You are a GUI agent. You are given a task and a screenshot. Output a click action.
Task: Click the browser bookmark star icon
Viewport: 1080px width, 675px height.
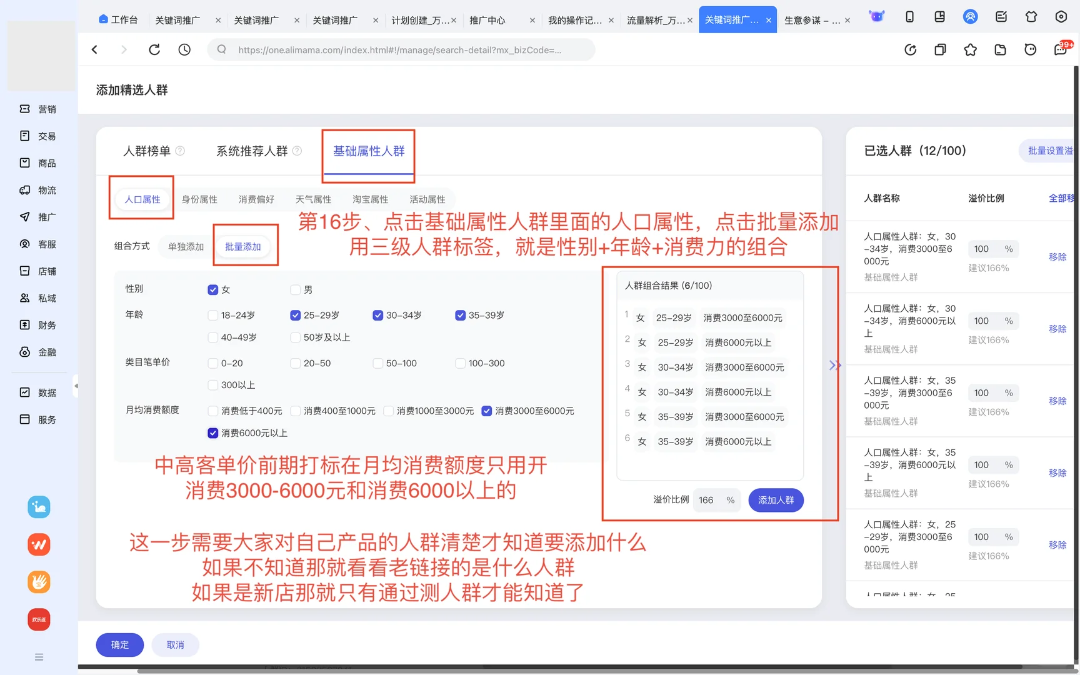point(971,49)
